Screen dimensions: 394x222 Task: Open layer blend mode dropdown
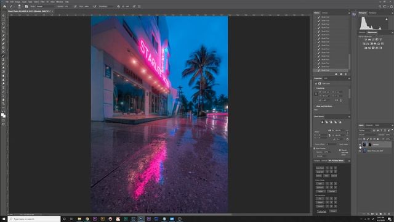pyautogui.click(x=368, y=134)
